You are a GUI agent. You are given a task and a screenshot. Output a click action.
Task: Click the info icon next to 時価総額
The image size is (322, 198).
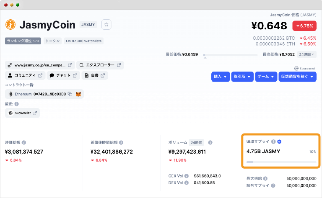click(24, 142)
